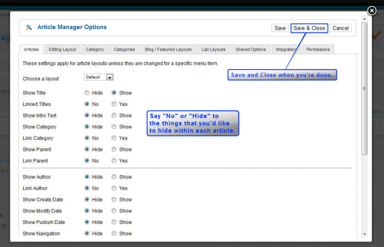Click the Link Author label

point(35,188)
